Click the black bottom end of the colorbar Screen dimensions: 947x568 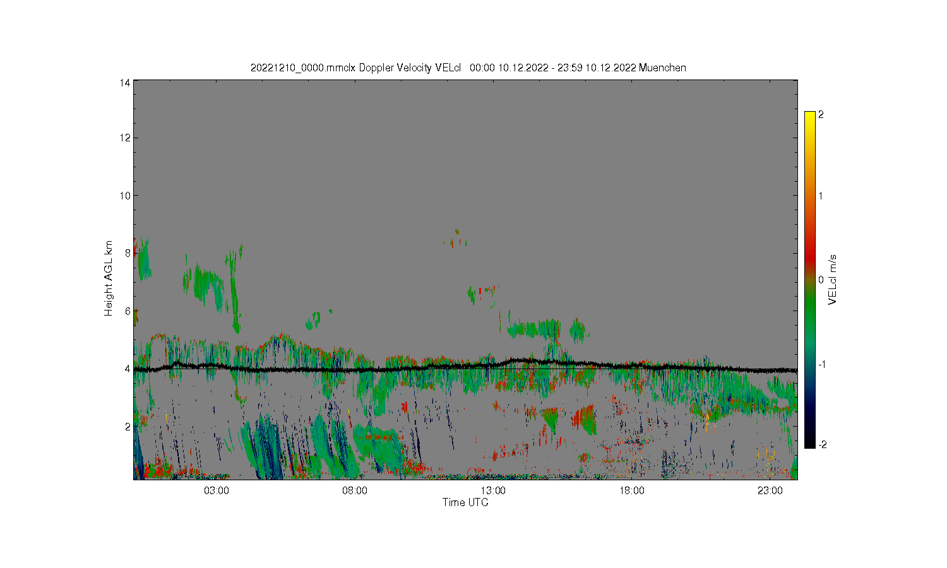[810, 443]
